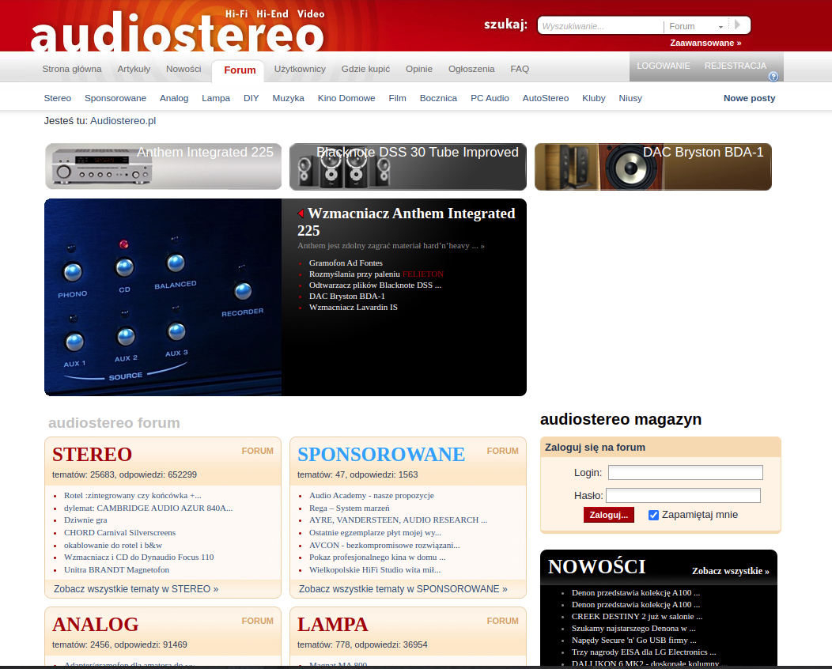Open the Strona główna tab
This screenshot has height=669, width=832.
72,69
